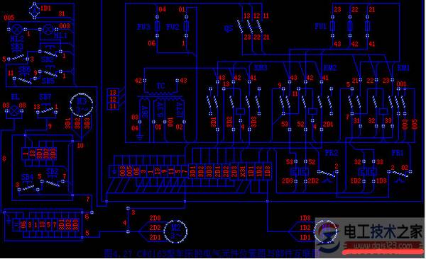
Task: Select terminal 12 in the three-terminal block
Action: [x=113, y=99]
